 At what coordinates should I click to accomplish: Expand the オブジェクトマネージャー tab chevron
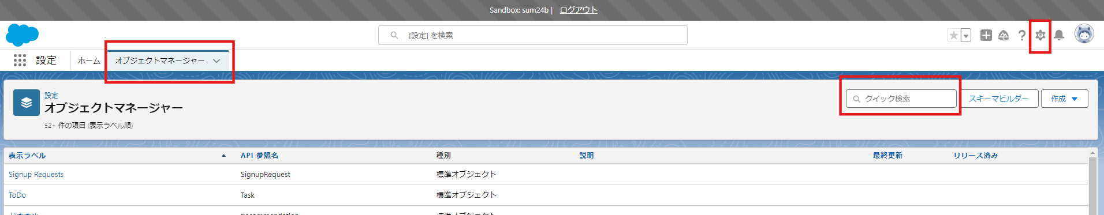coord(217,61)
